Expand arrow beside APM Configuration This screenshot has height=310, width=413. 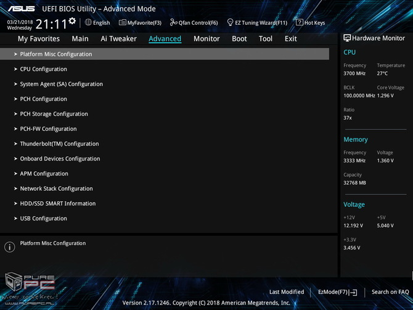15,174
